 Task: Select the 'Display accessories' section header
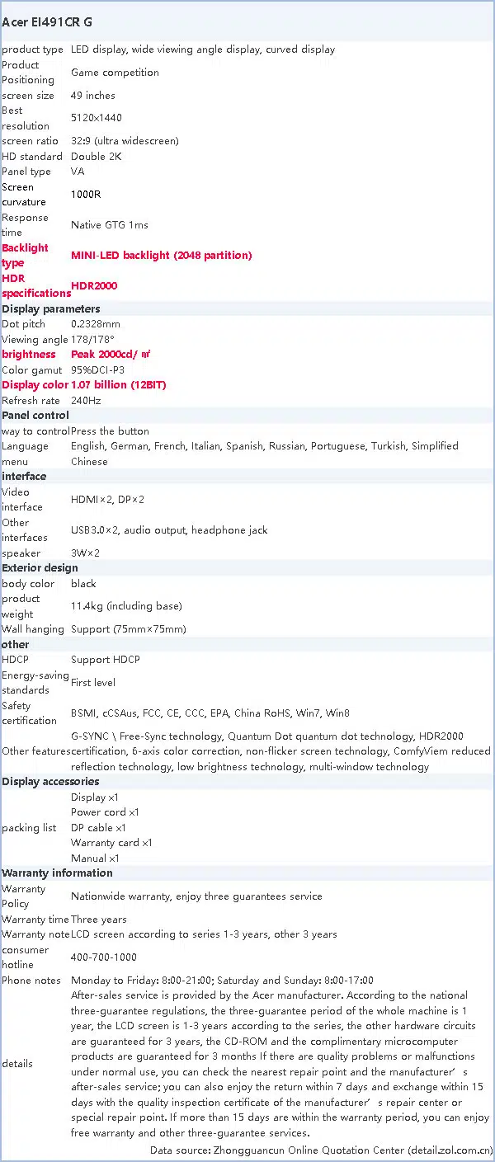(50, 782)
